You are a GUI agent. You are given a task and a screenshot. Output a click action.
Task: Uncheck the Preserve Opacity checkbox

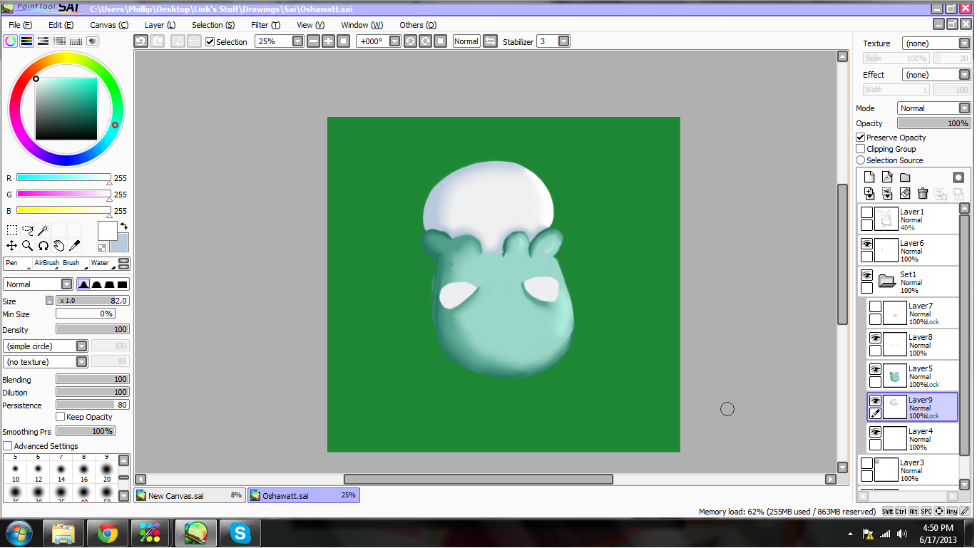coord(861,138)
